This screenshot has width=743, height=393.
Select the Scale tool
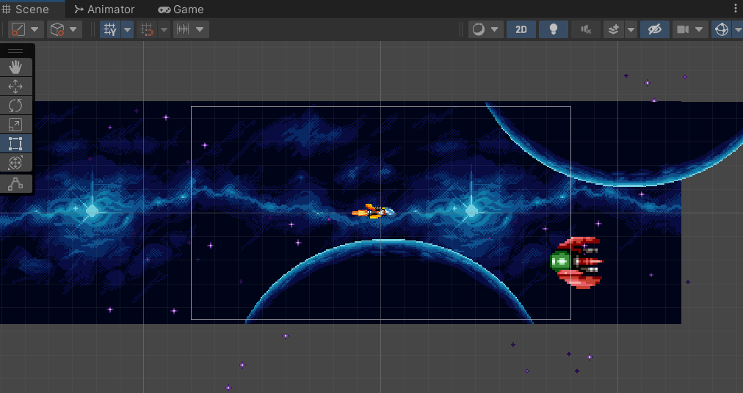click(15, 125)
